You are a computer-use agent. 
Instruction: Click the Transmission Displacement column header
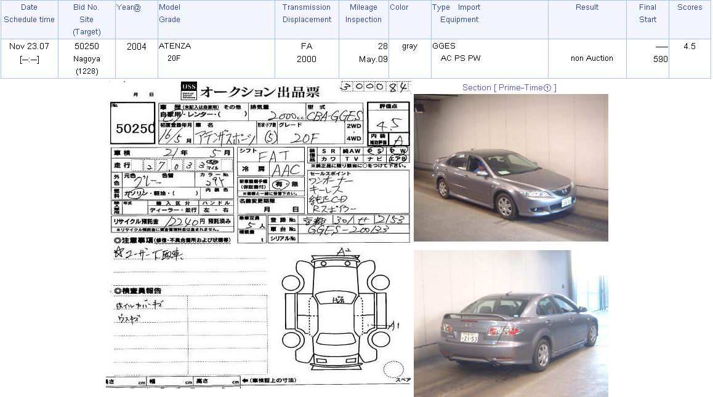click(x=307, y=20)
